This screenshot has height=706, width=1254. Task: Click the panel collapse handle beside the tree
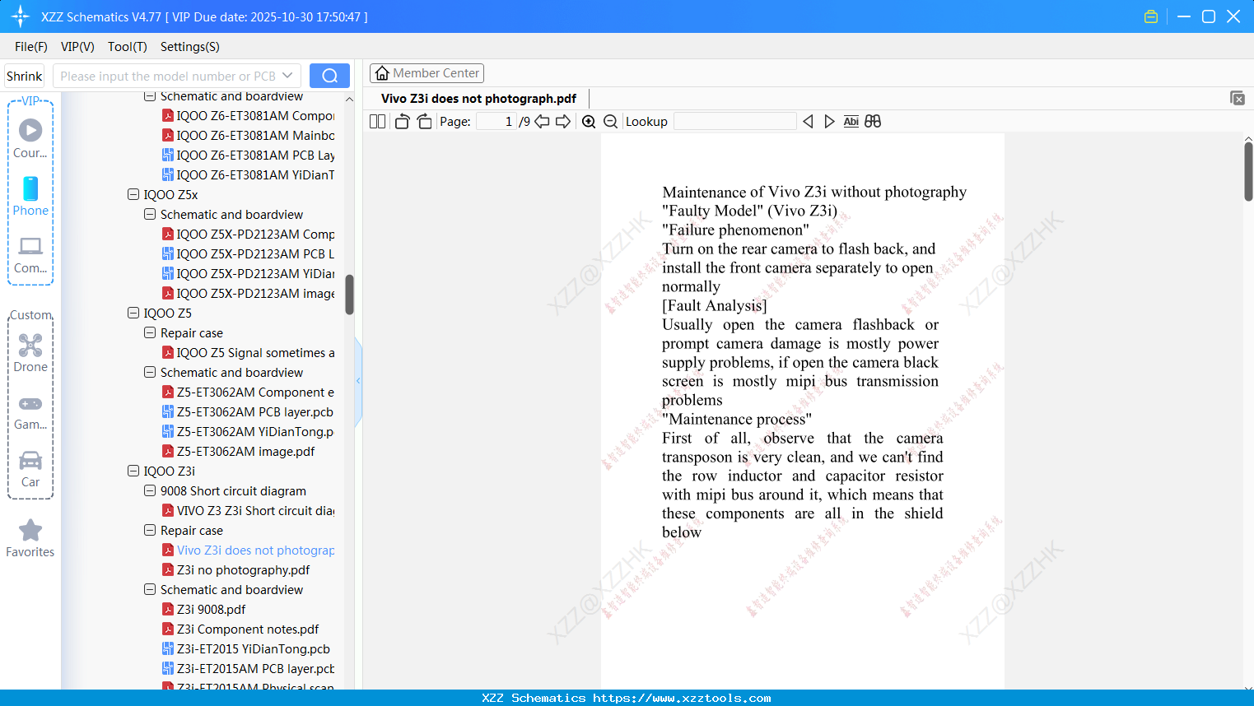pyautogui.click(x=358, y=380)
